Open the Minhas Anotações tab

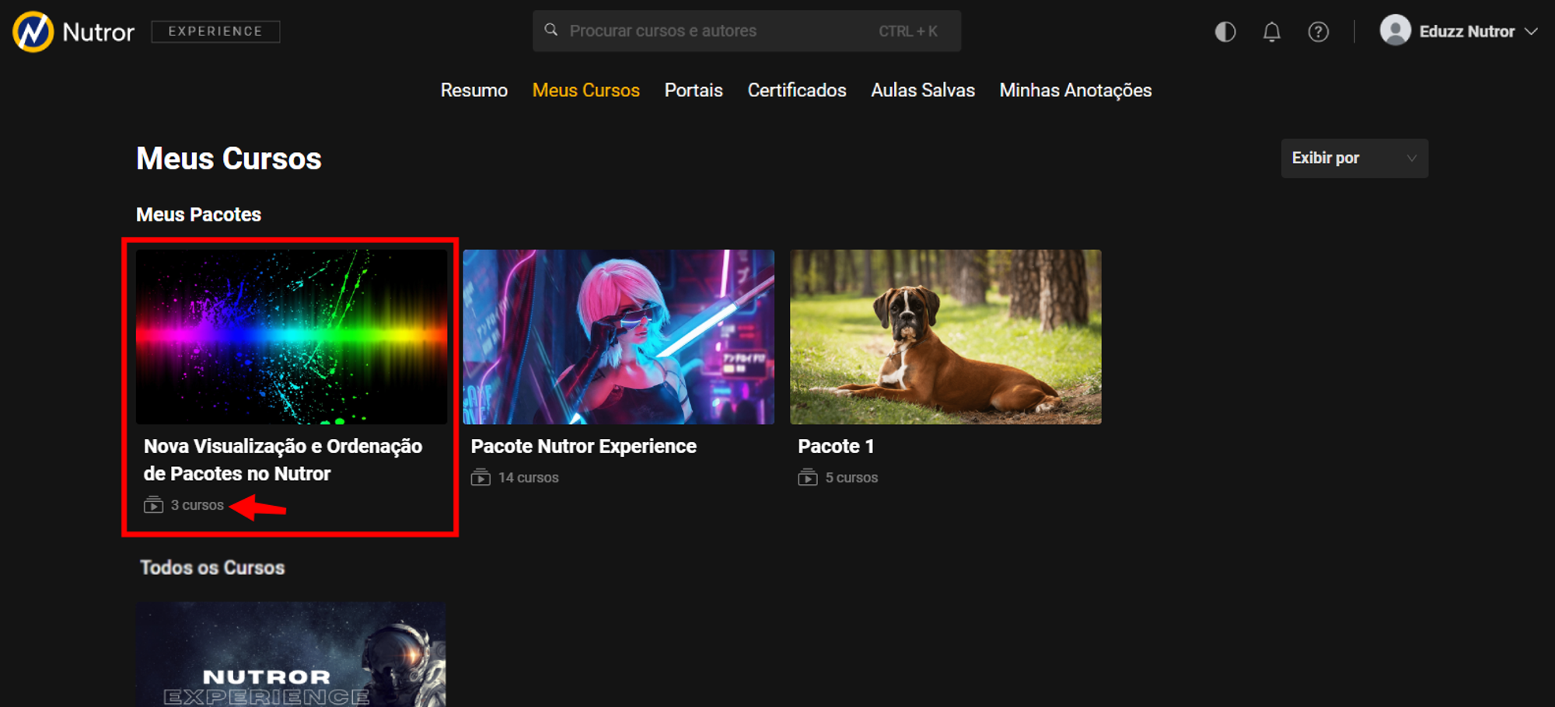tap(1075, 91)
